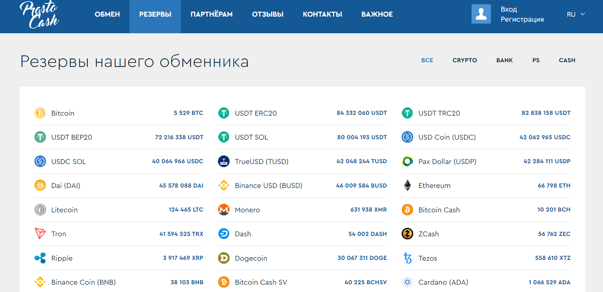Select the ВСЕ filter tab

click(x=427, y=60)
